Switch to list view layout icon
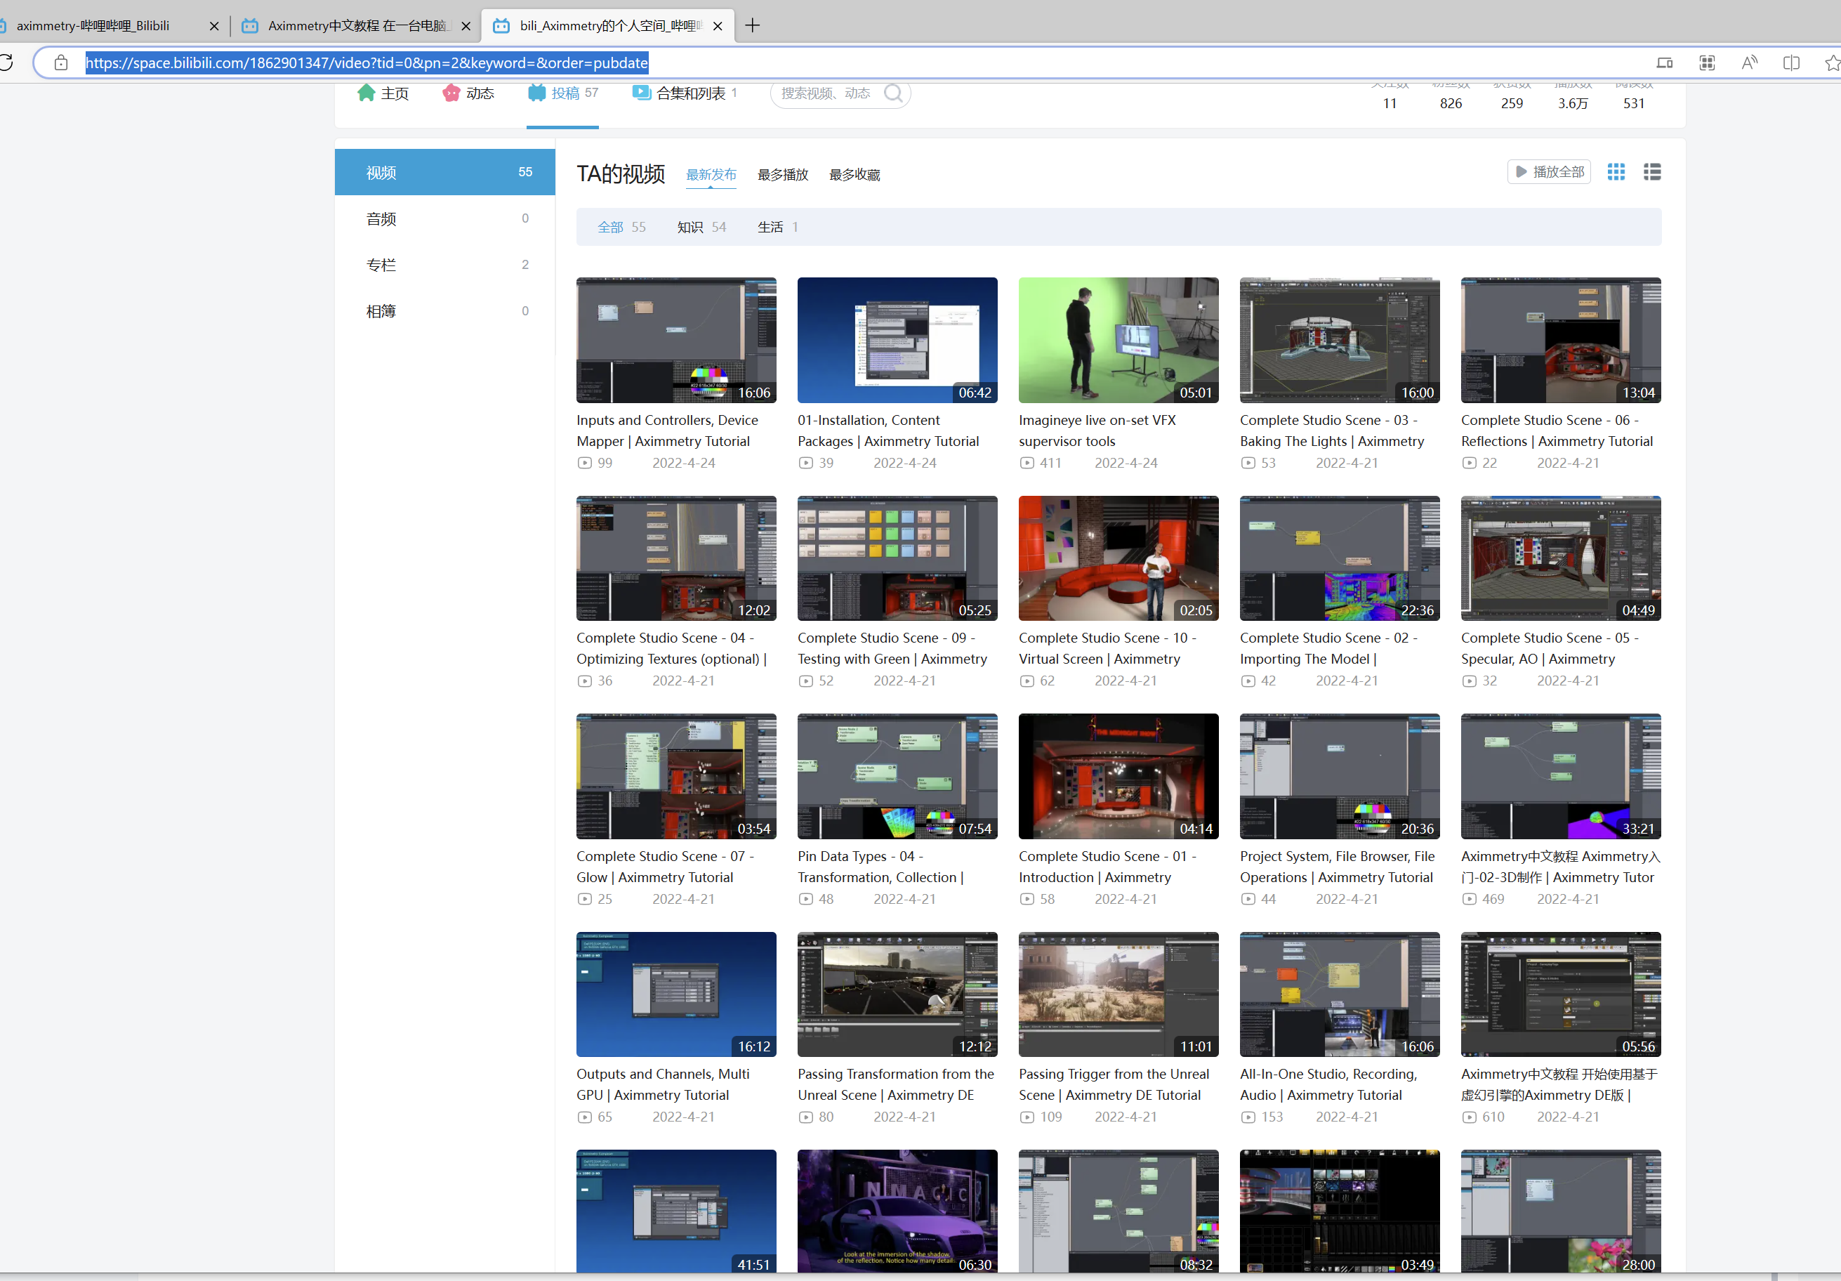 [1651, 171]
